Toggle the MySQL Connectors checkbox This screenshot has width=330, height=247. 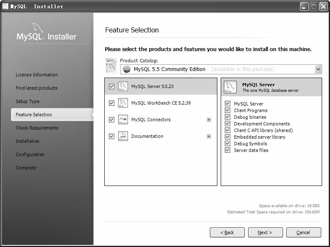pyautogui.click(x=111, y=120)
